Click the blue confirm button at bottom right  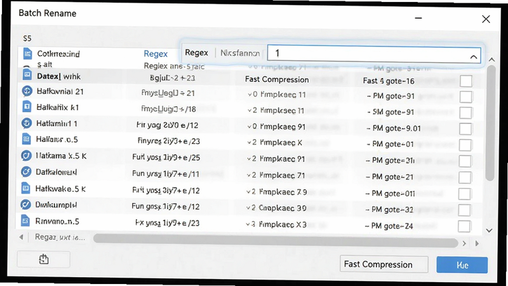click(x=462, y=265)
